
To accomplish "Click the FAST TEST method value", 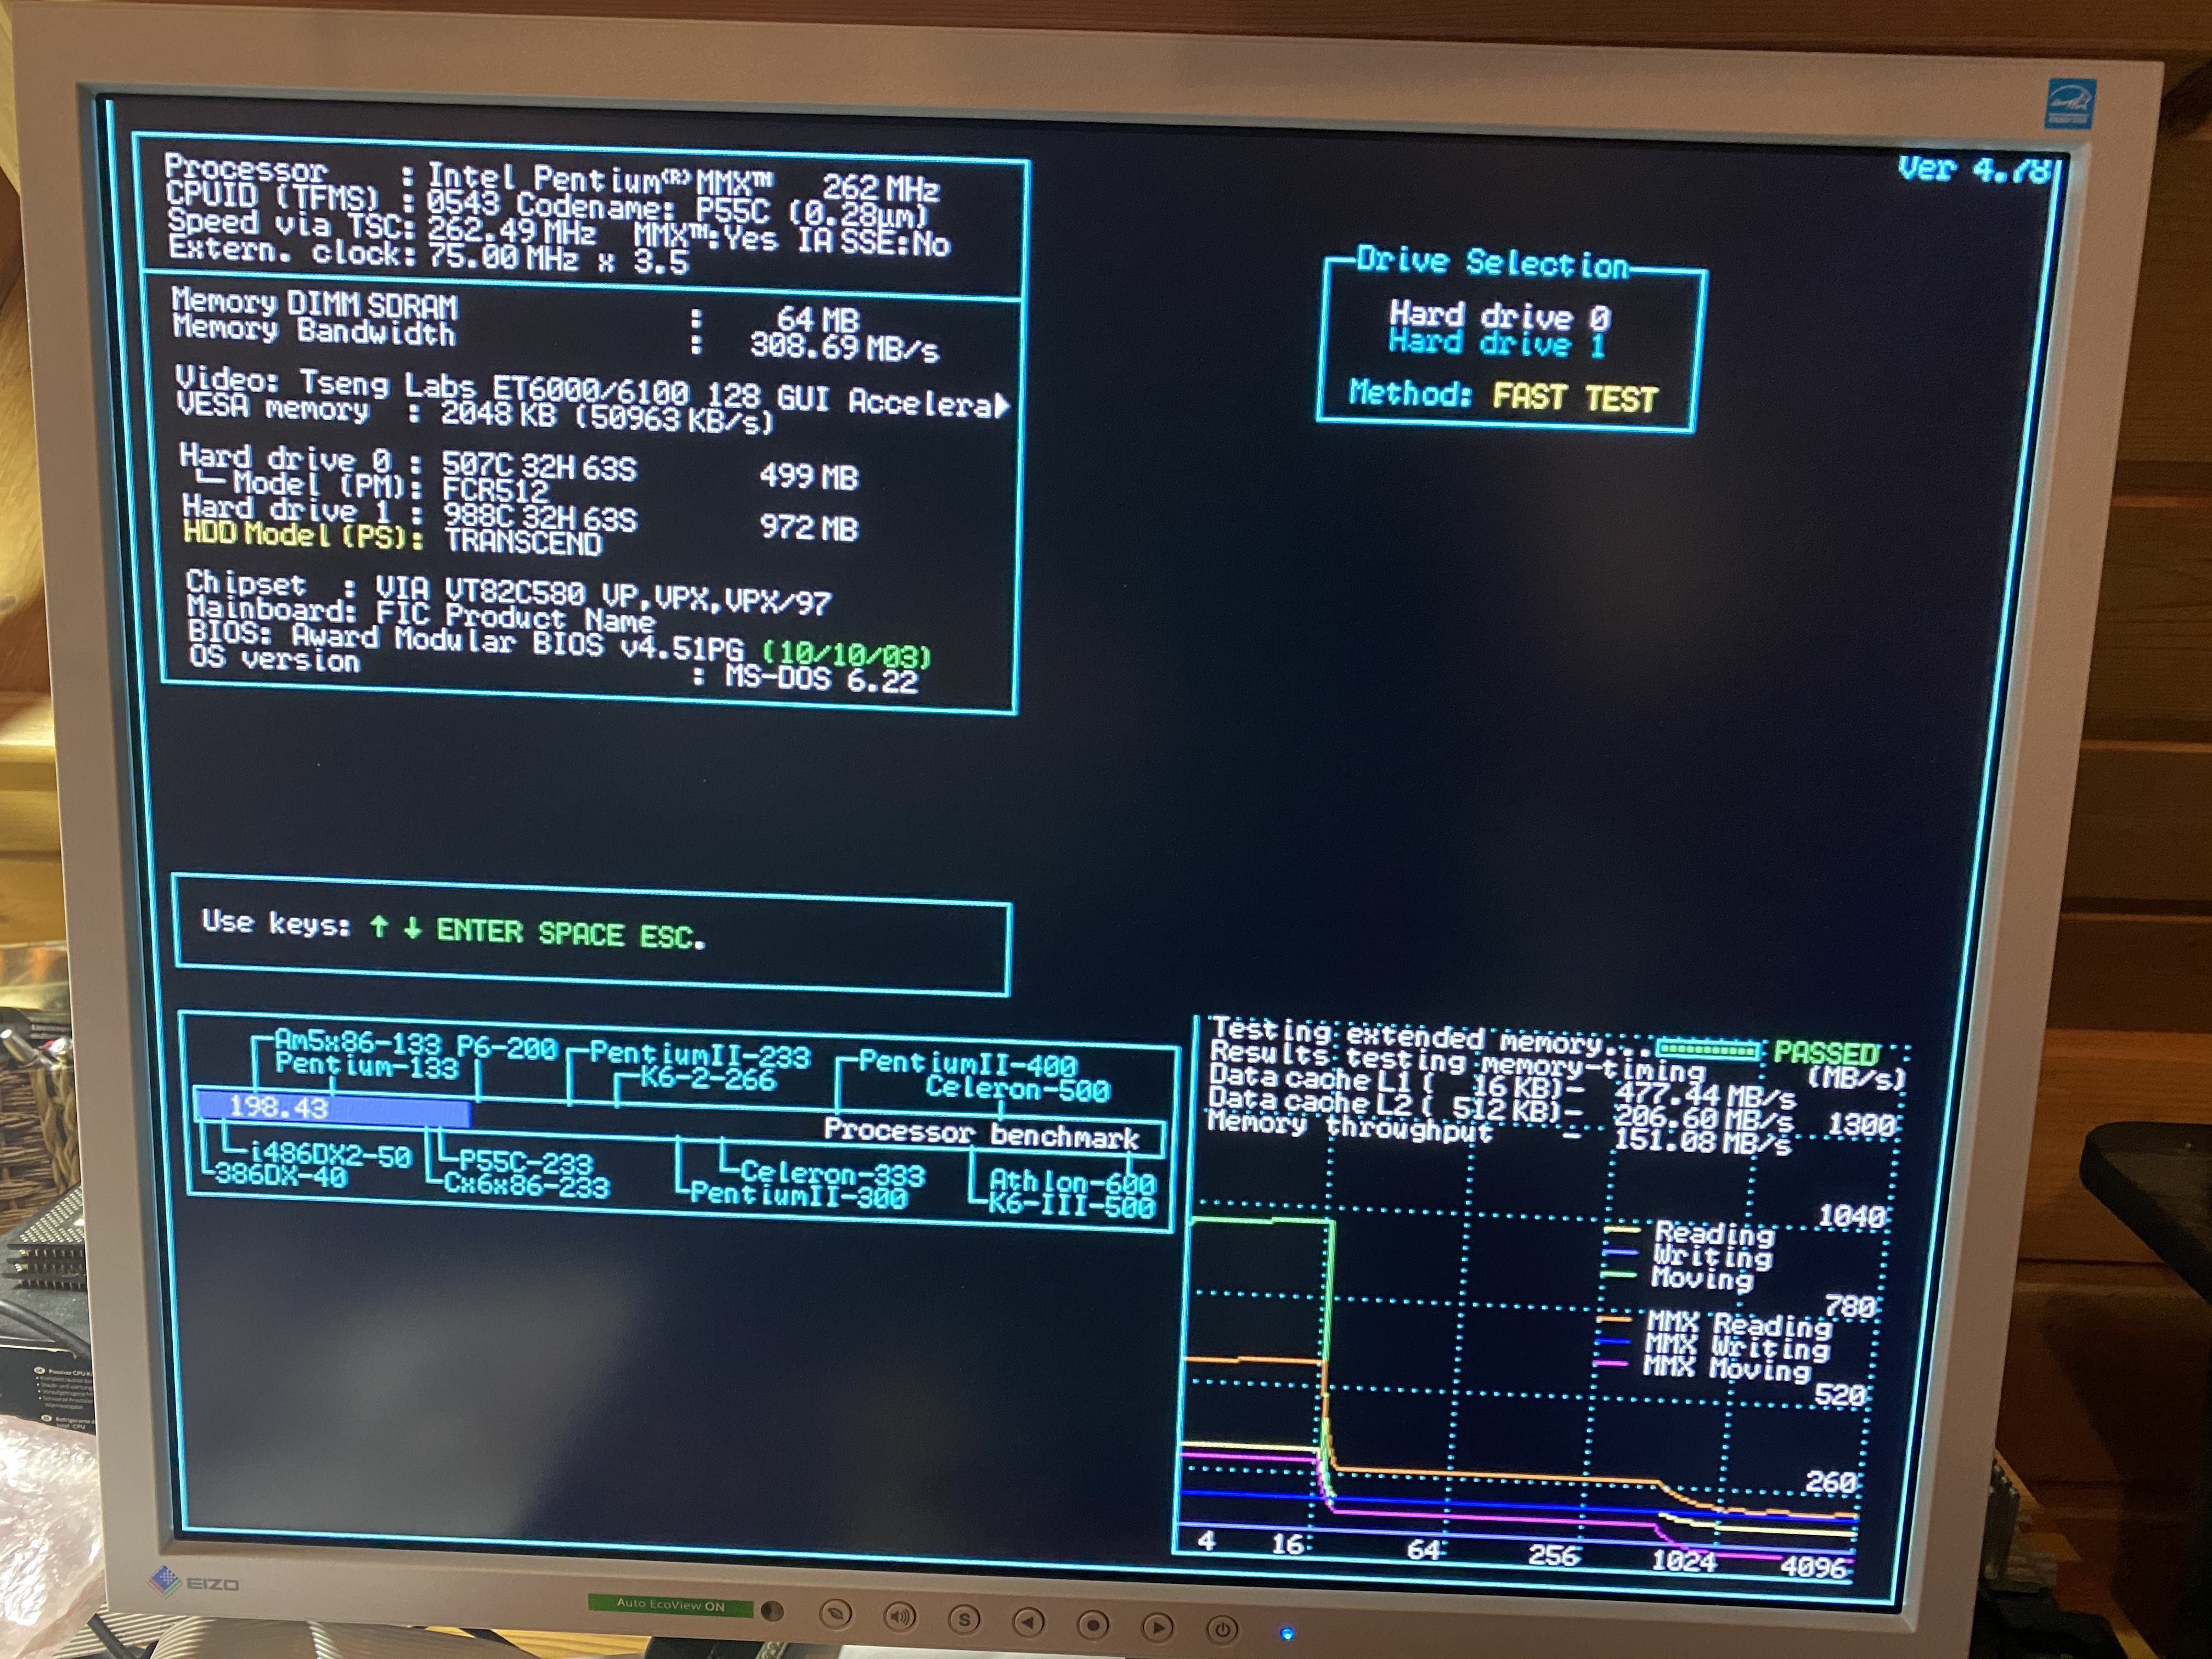I will [1574, 398].
